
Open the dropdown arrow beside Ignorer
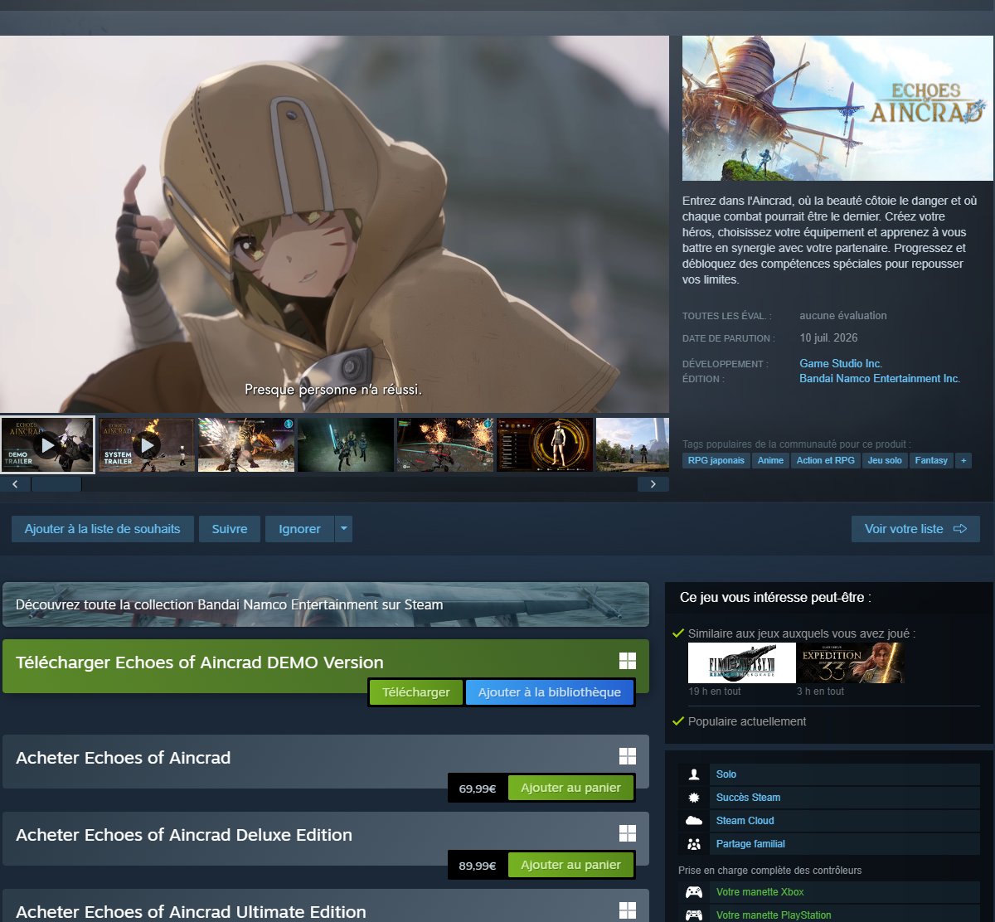[344, 529]
